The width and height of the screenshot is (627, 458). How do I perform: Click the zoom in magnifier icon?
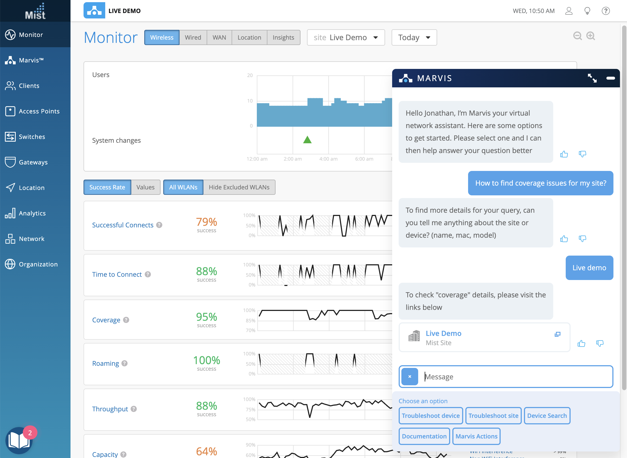pos(590,36)
